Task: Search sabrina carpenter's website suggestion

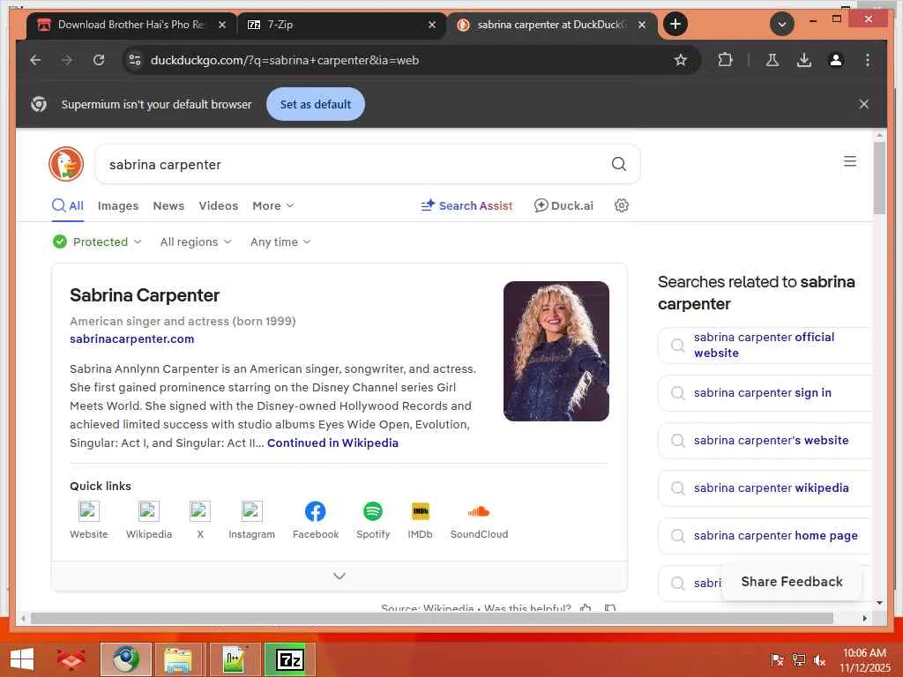Action: point(765,441)
